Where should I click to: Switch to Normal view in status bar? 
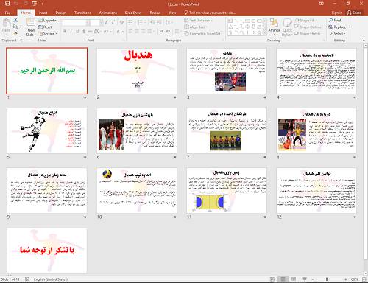(272, 279)
